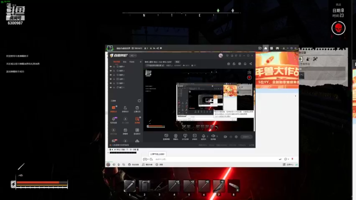356x200 pixels.
Task: Click the edit button beside stream title
Action: click(x=177, y=62)
